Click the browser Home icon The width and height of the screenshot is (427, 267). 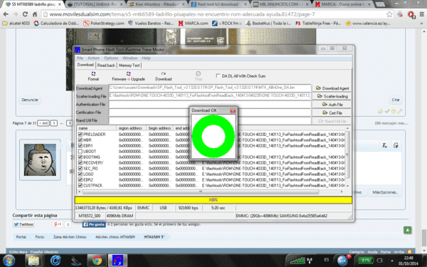[35, 14]
